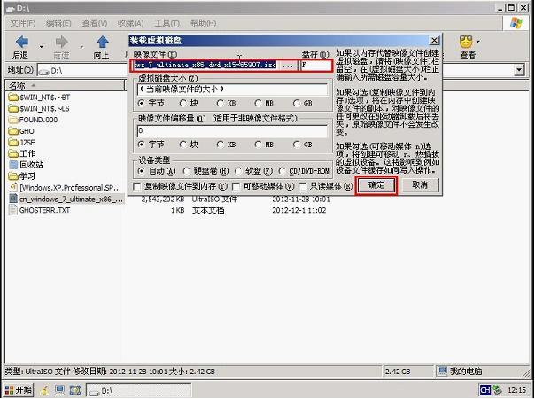Click the image file offset input field
Viewport: 535px width, 399px height.
tap(232, 131)
